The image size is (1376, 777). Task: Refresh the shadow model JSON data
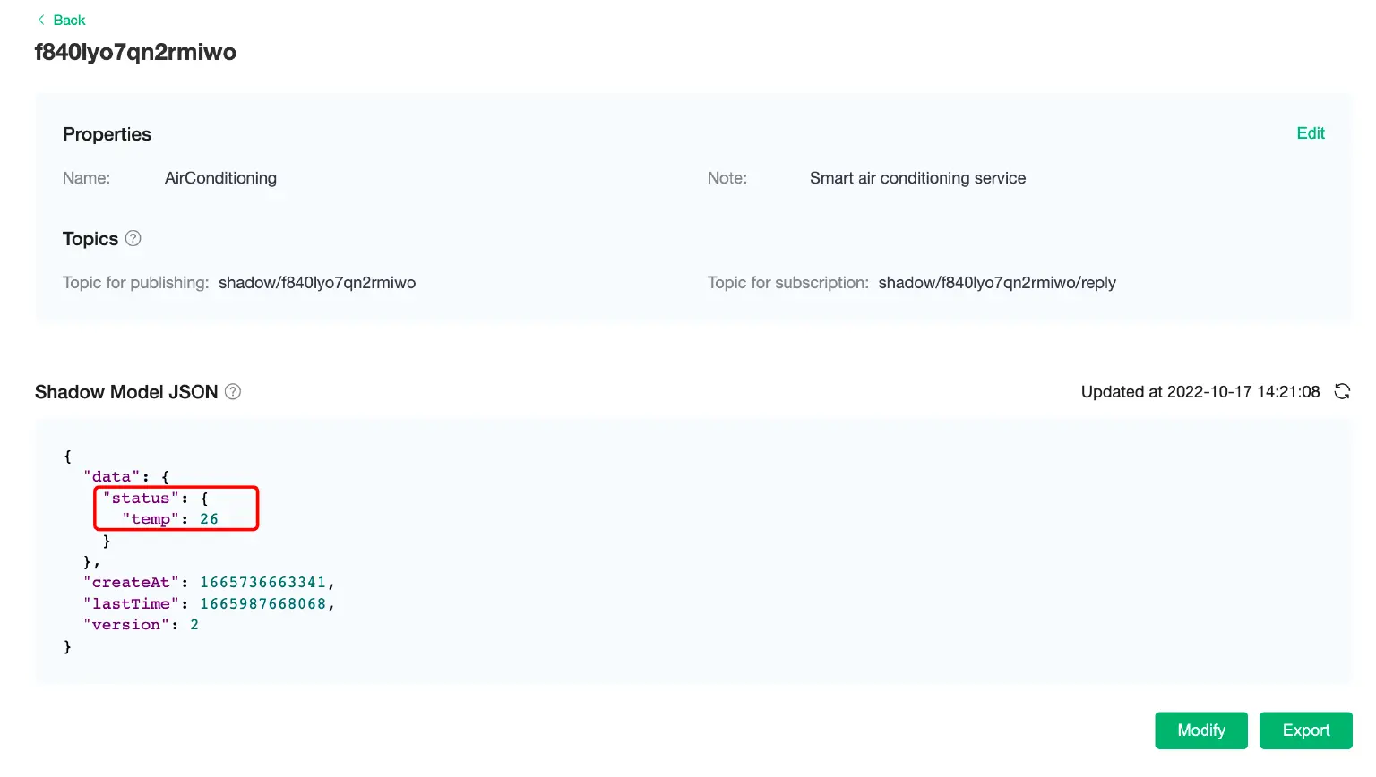[1341, 391]
